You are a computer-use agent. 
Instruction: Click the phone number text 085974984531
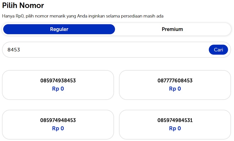click(175, 120)
